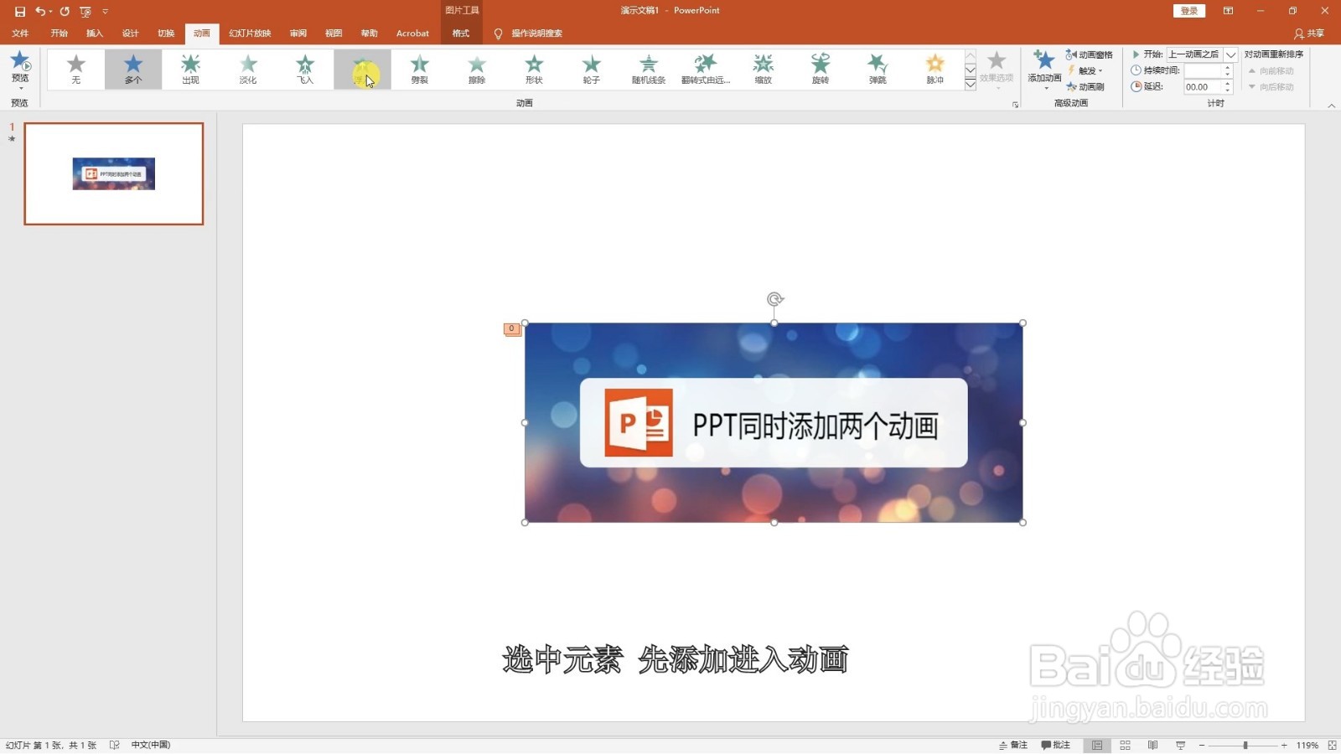Apply the 旋转 (Swivel) animation
Image resolution: width=1341 pixels, height=754 pixels.
coord(821,69)
